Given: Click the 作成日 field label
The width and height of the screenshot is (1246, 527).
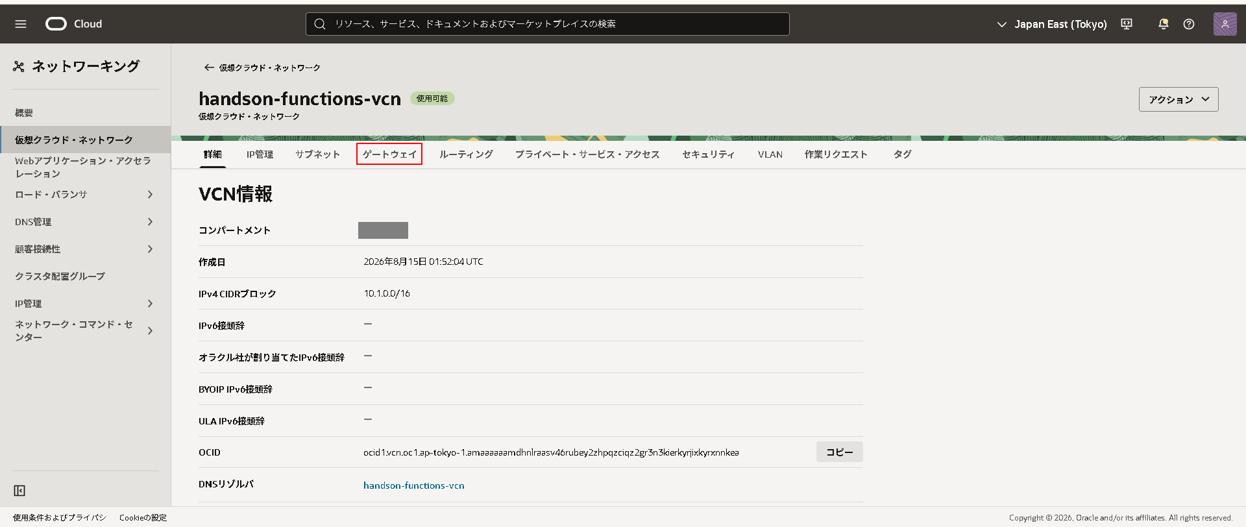Looking at the screenshot, I should pos(212,262).
